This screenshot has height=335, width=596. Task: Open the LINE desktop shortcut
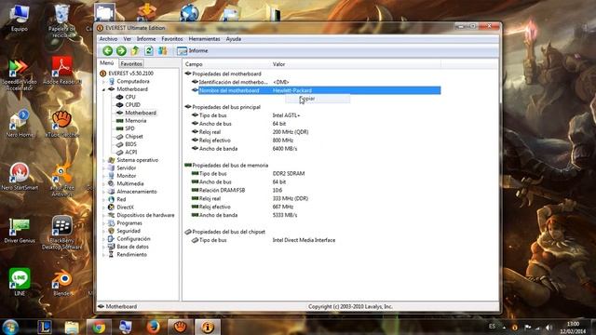[x=20, y=282]
